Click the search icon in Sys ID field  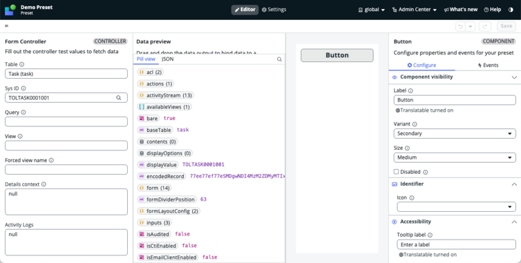tap(119, 97)
